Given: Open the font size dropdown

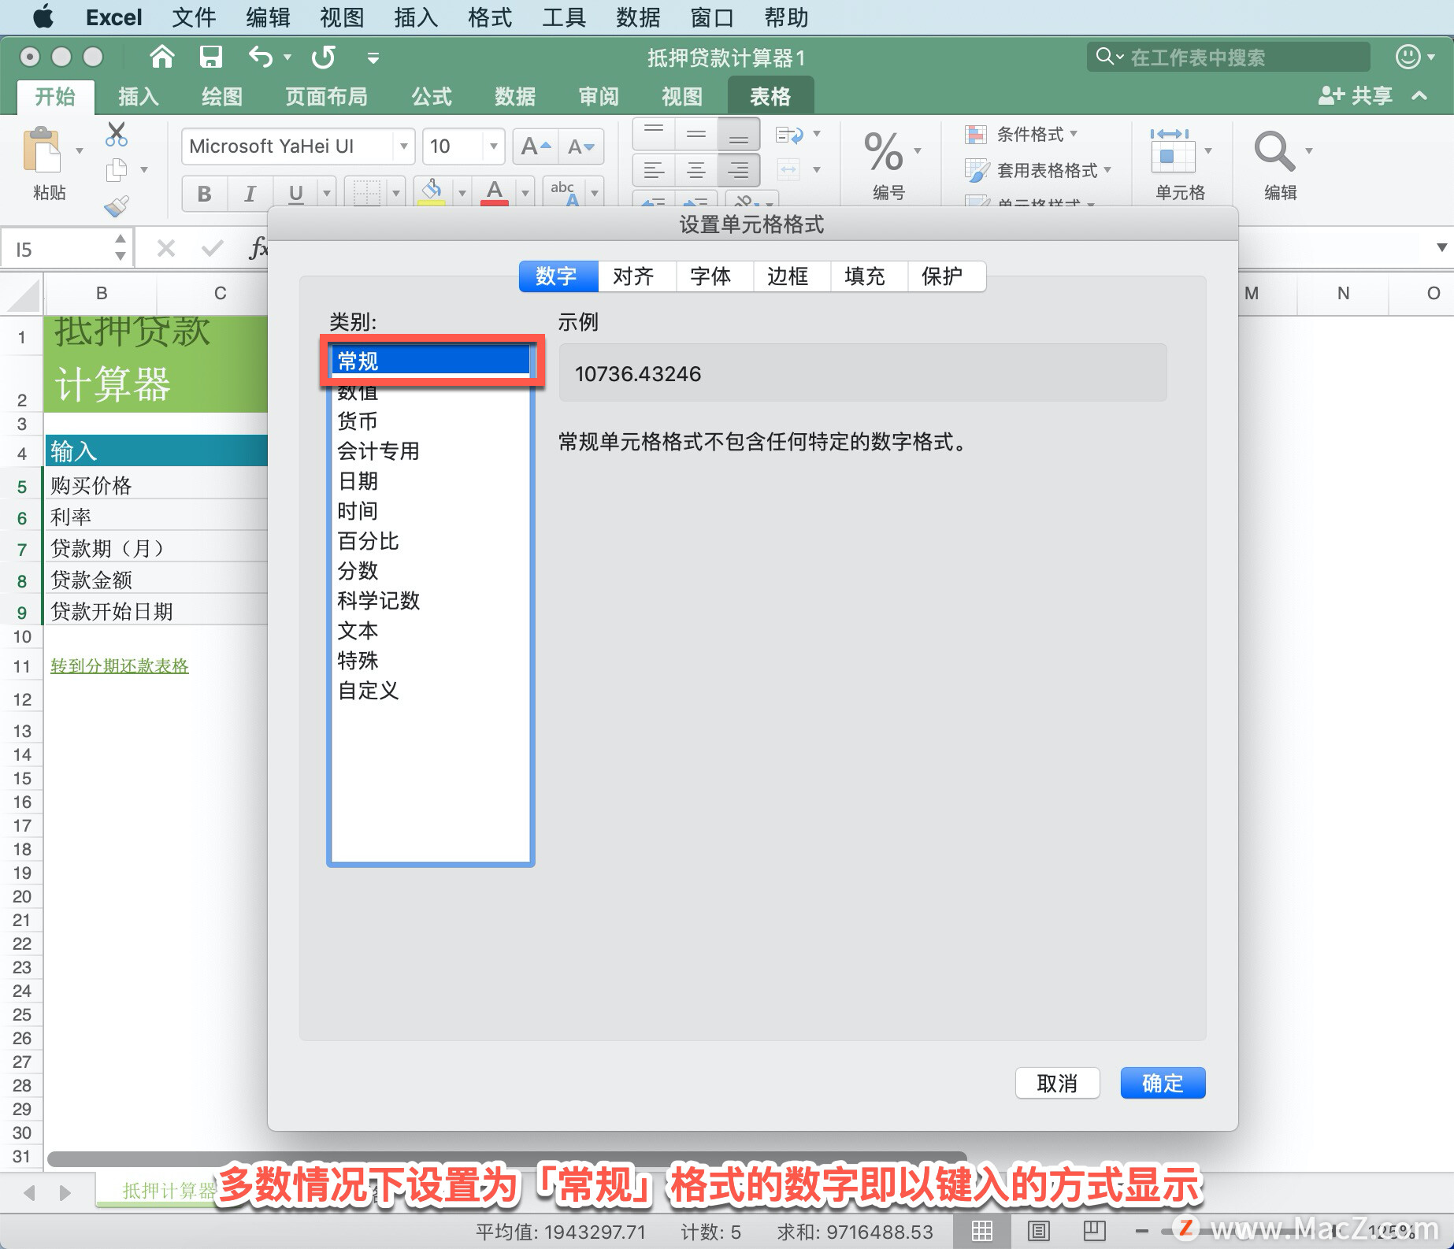Looking at the screenshot, I should click(x=494, y=146).
